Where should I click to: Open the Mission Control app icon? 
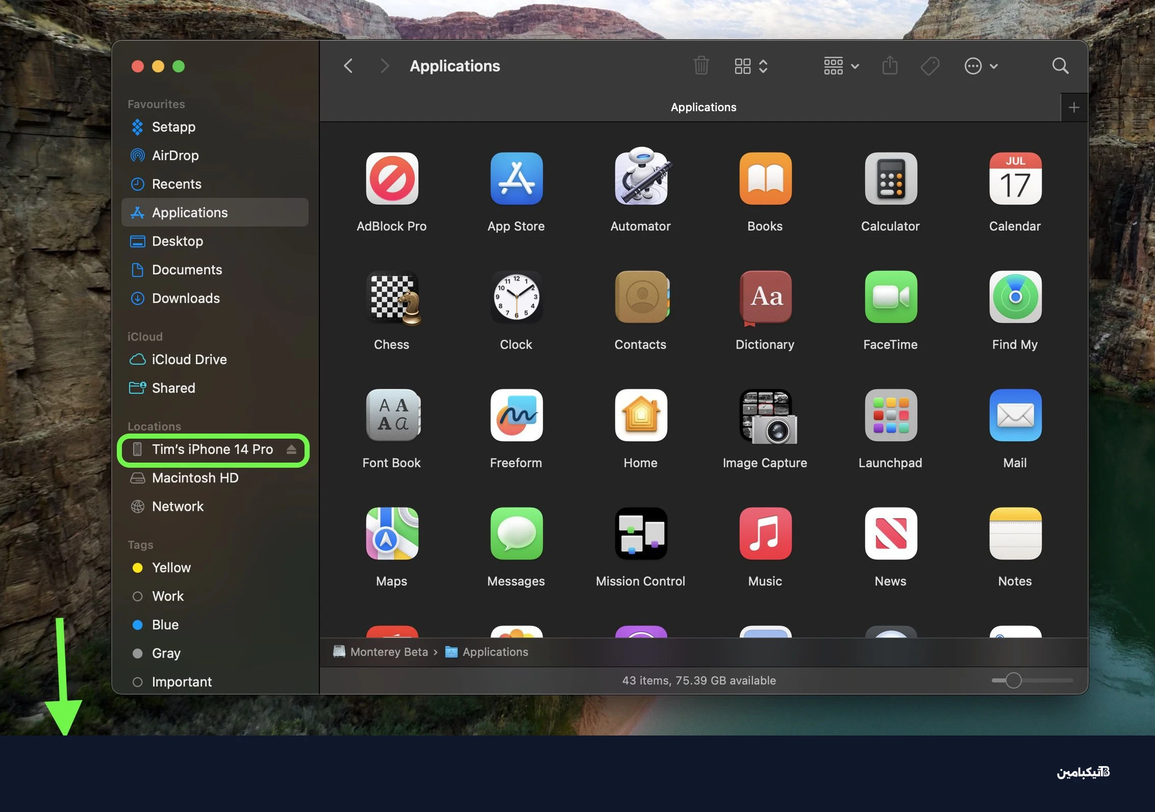pos(641,533)
